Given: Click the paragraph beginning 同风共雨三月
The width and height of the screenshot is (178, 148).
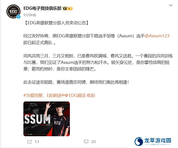Looking at the screenshot, I should tap(98, 62).
